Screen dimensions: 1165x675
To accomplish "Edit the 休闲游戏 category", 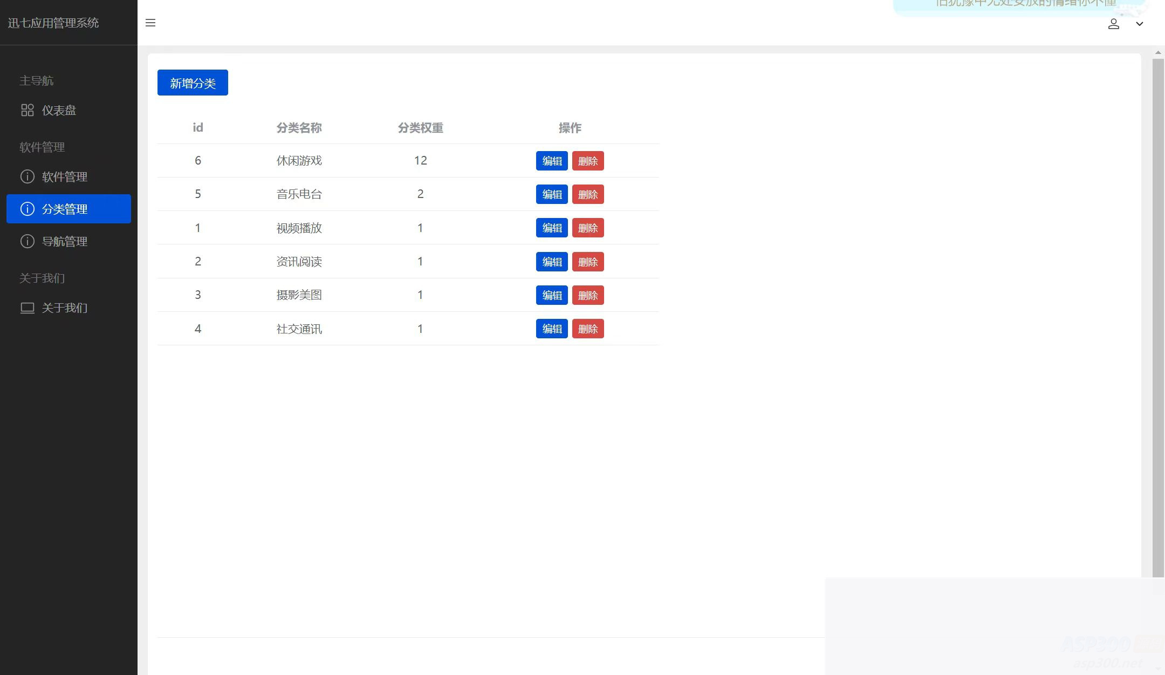I will pyautogui.click(x=551, y=160).
